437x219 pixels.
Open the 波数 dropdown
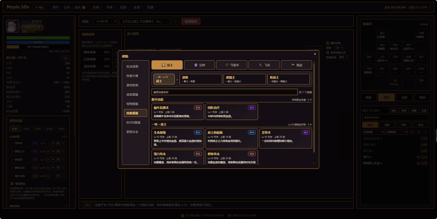[338, 48]
